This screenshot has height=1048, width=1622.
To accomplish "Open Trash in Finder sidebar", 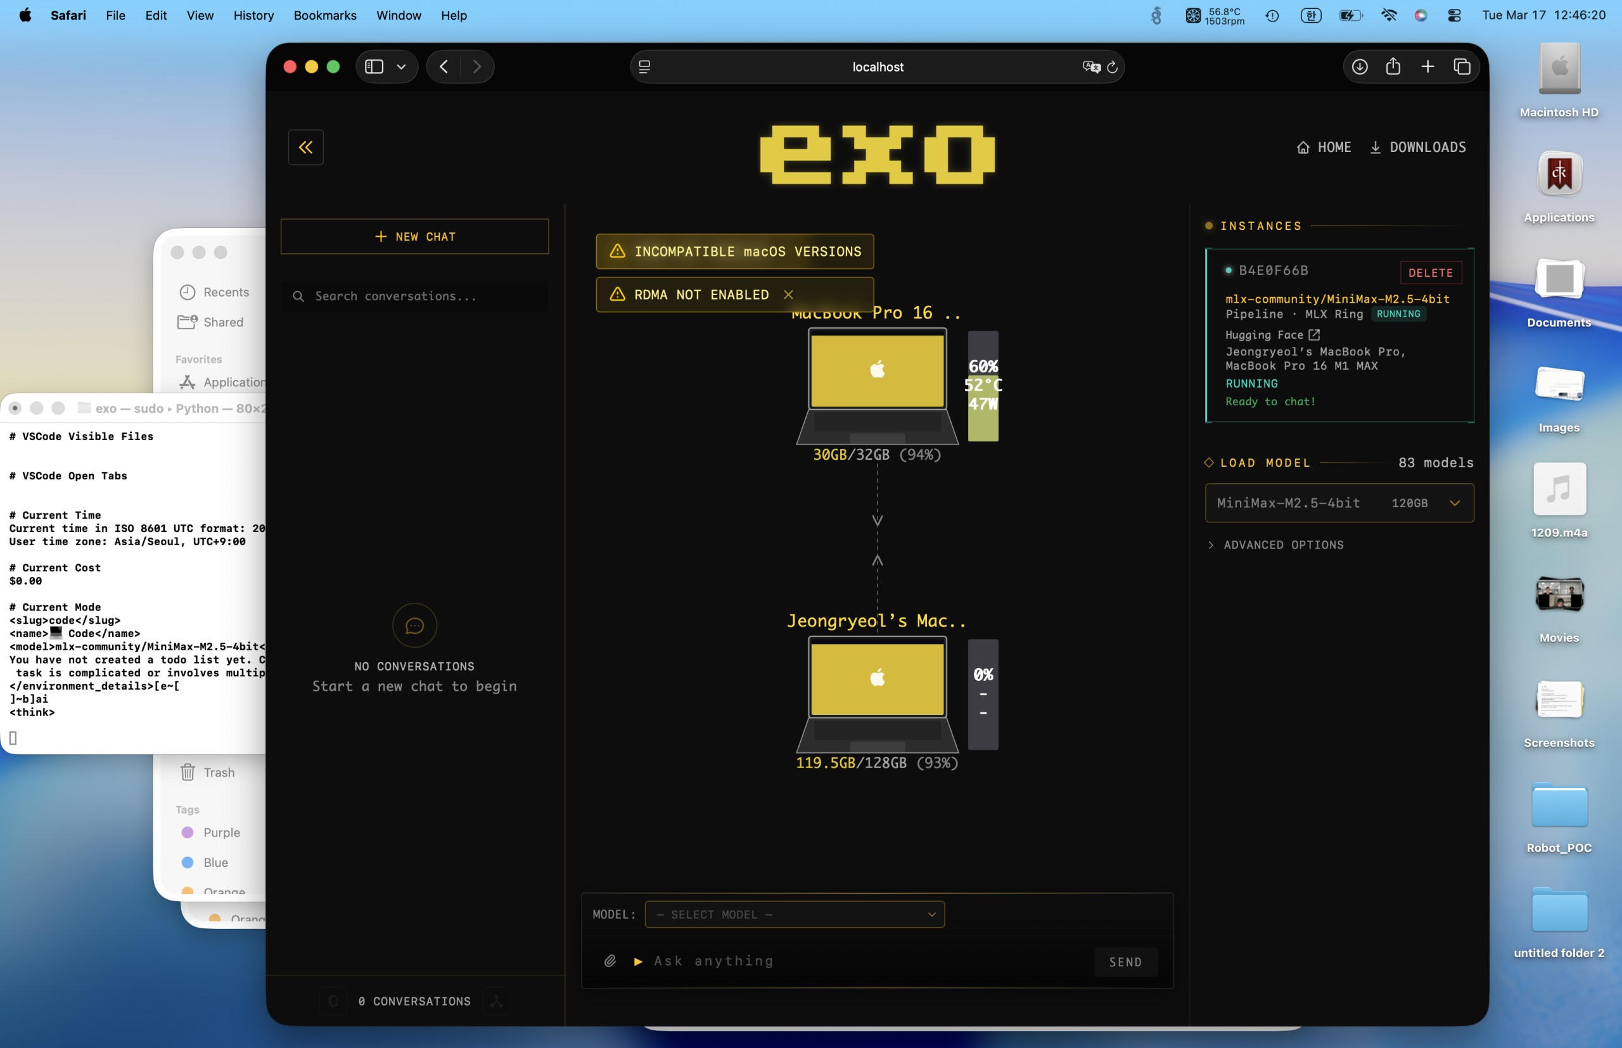I will 208,773.
